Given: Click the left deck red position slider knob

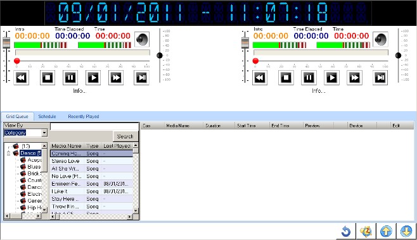Looking at the screenshot, I should pos(16,61).
